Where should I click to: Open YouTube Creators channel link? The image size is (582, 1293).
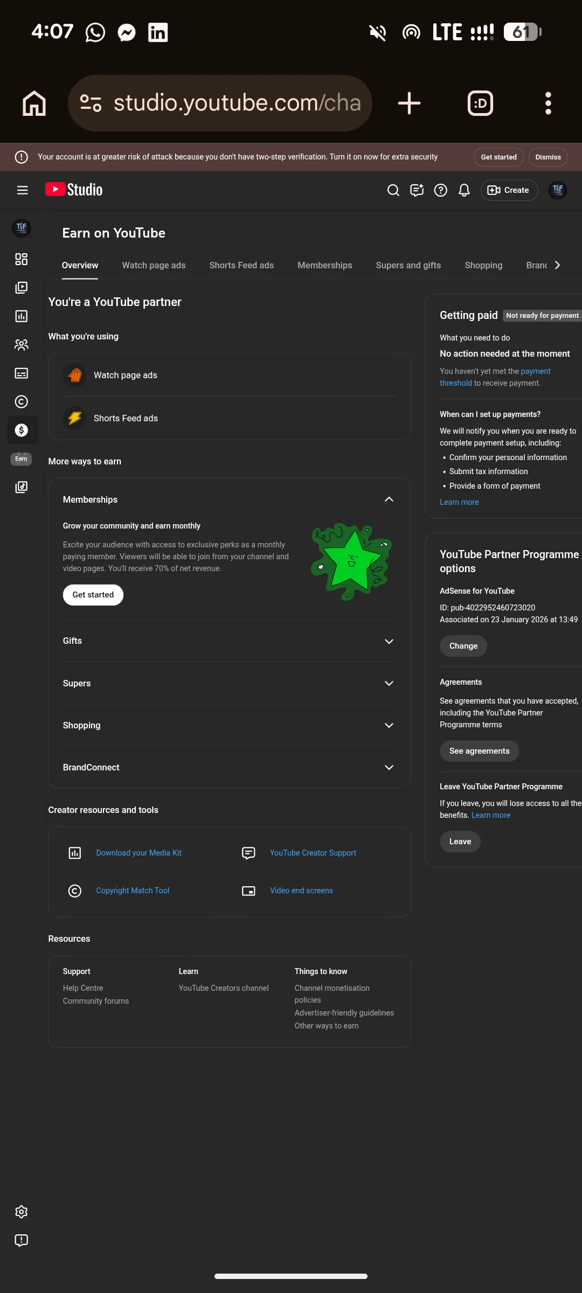pos(224,988)
